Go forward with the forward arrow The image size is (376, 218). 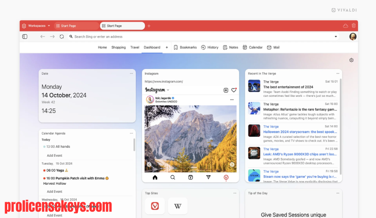(x=52, y=36)
